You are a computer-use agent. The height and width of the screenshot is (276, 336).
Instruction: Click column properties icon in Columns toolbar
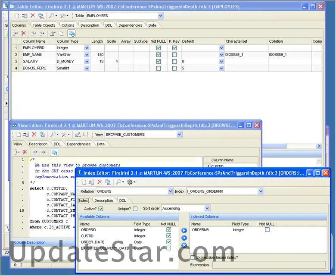[53, 34]
